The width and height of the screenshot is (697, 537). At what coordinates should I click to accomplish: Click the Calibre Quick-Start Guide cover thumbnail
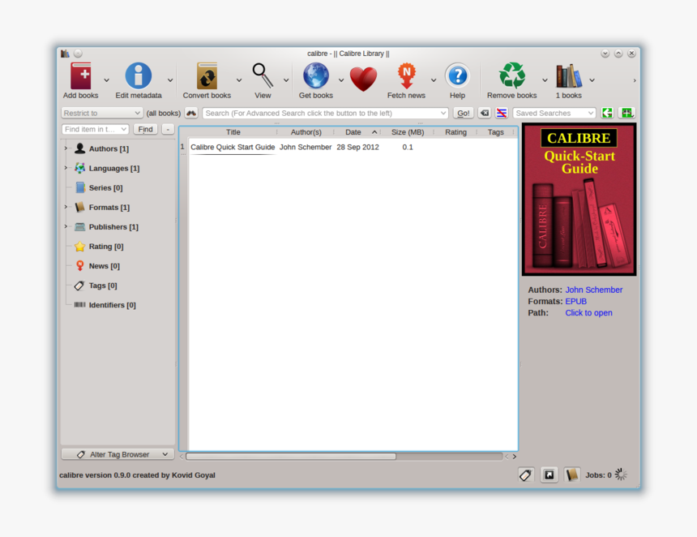point(579,200)
